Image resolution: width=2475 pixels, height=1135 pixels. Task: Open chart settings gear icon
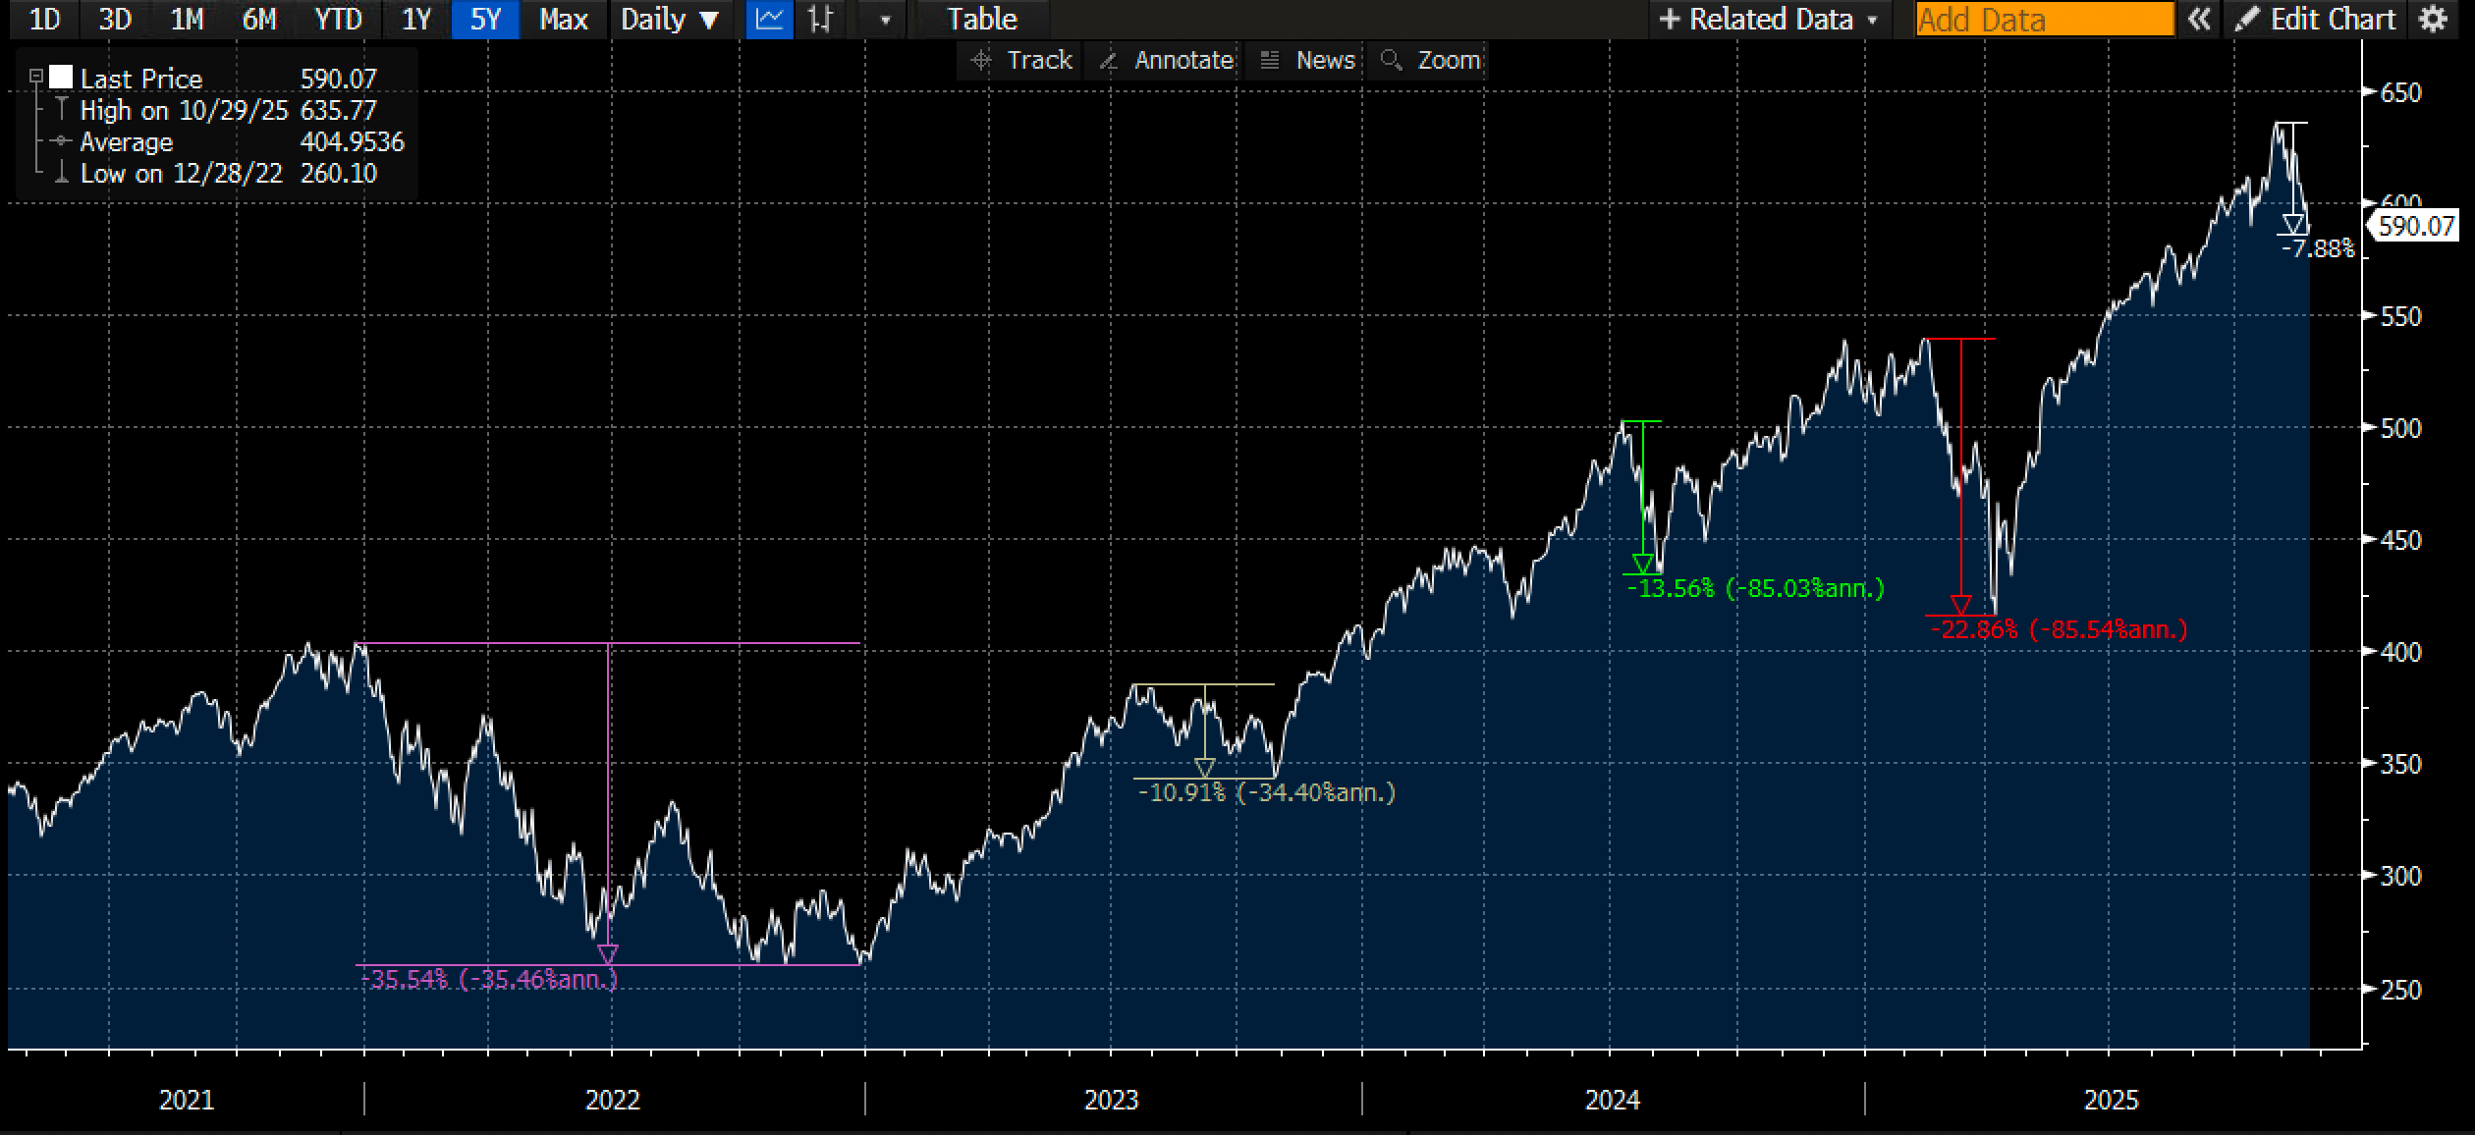[x=2433, y=19]
